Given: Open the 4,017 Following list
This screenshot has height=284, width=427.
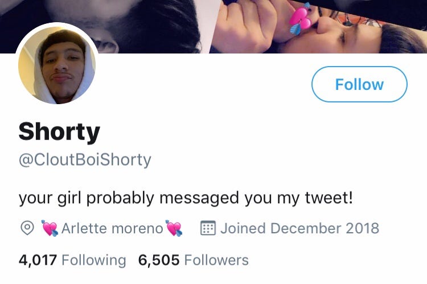Looking at the screenshot, I should click(x=72, y=260).
